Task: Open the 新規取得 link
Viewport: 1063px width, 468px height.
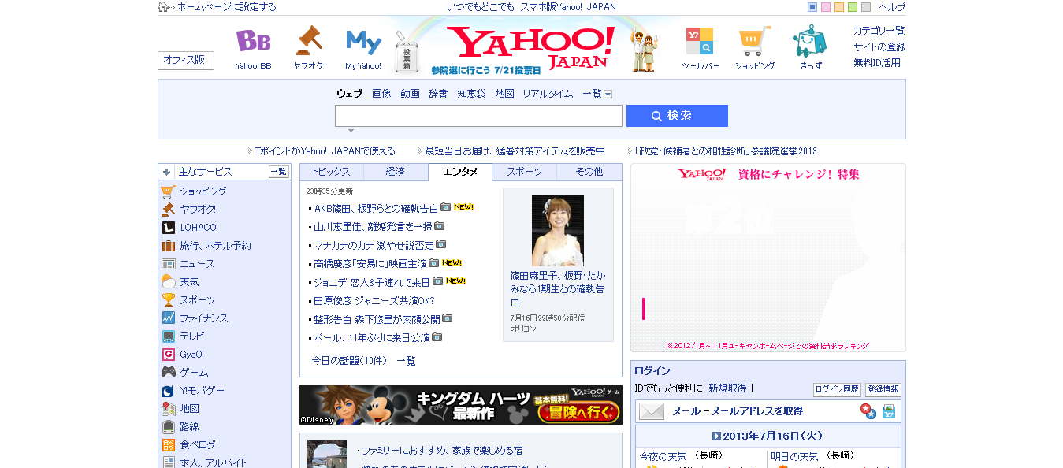Action: [x=727, y=388]
